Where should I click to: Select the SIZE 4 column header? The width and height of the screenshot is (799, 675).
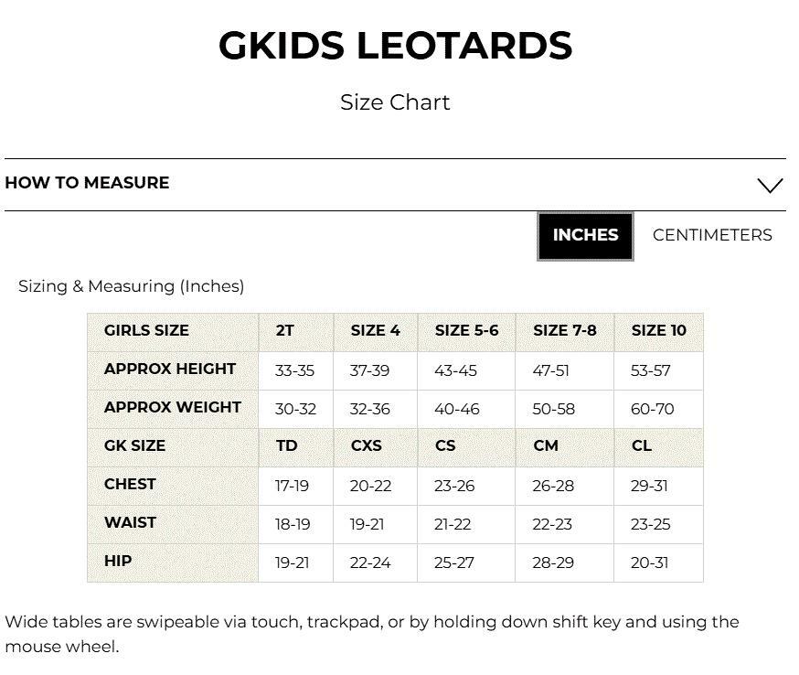[x=375, y=332]
